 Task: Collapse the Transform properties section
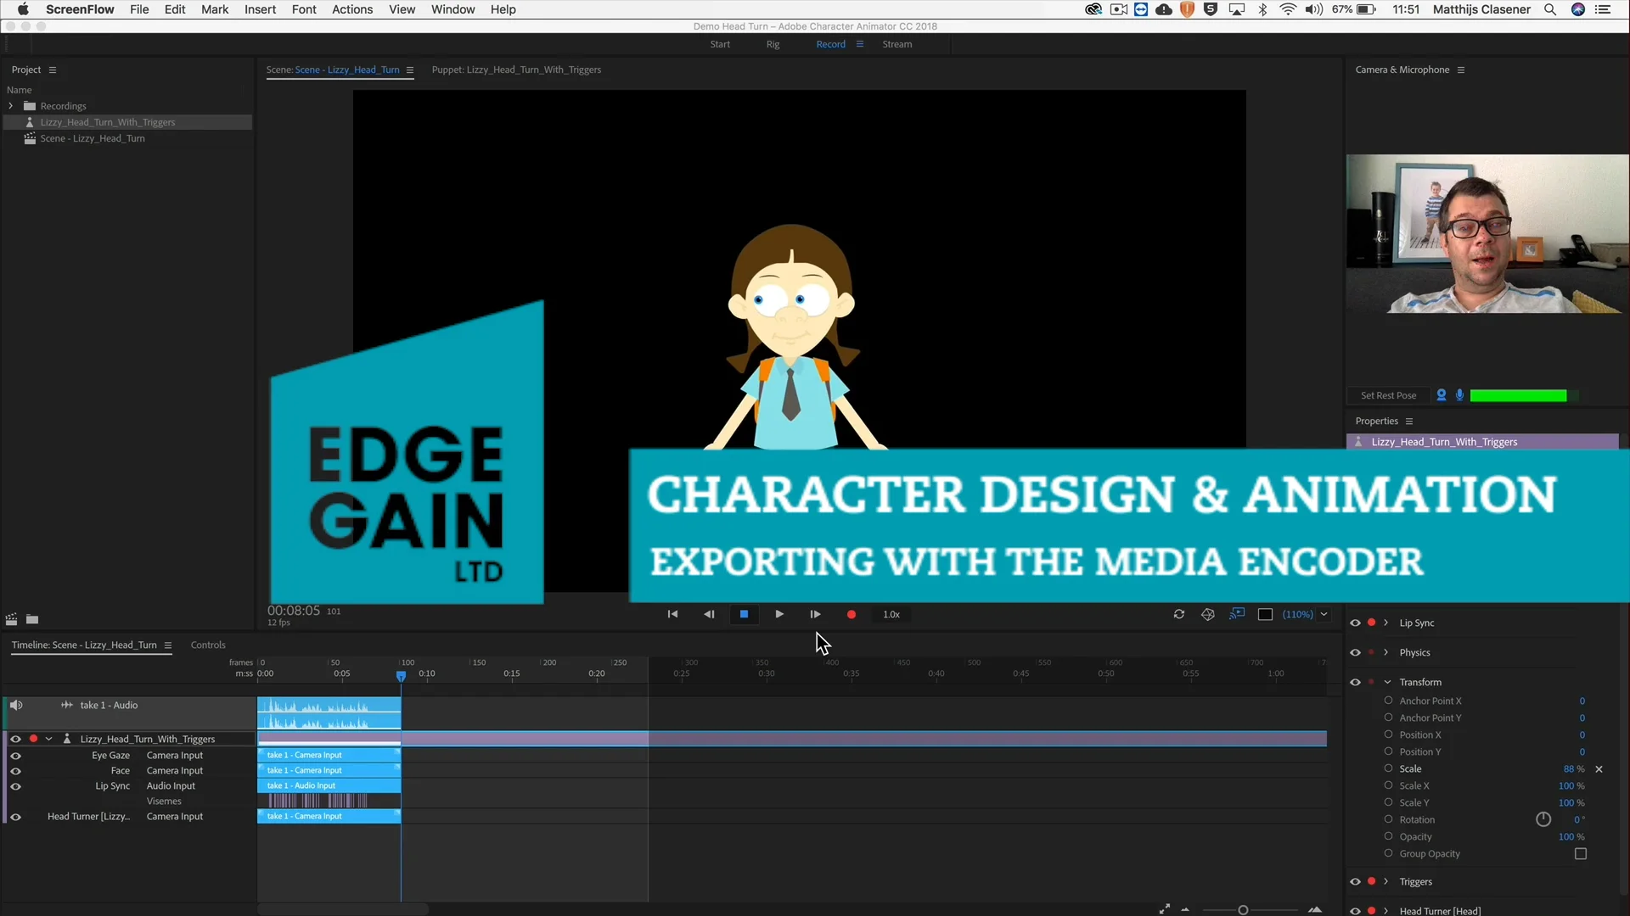click(x=1387, y=681)
